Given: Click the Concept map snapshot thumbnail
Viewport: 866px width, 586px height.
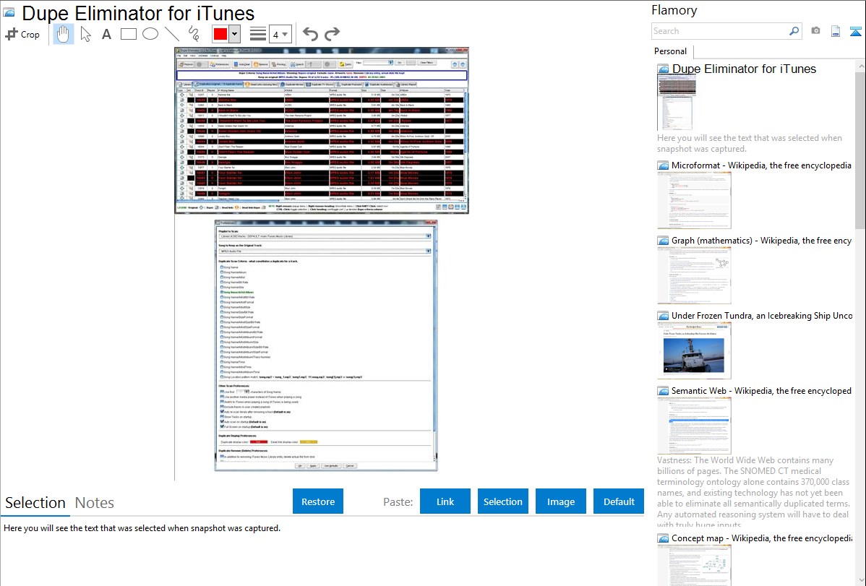Looking at the screenshot, I should point(694,565).
